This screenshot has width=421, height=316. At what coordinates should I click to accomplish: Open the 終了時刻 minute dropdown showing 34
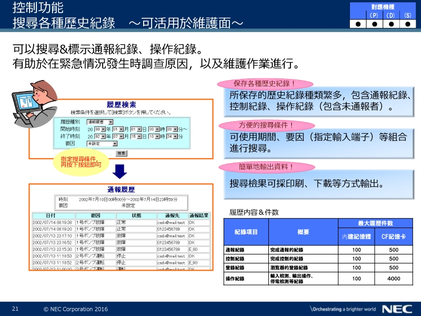coord(172,136)
